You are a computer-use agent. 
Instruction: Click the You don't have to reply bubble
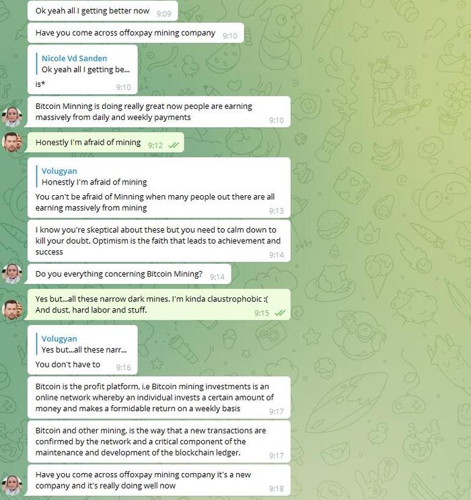pyautogui.click(x=83, y=350)
